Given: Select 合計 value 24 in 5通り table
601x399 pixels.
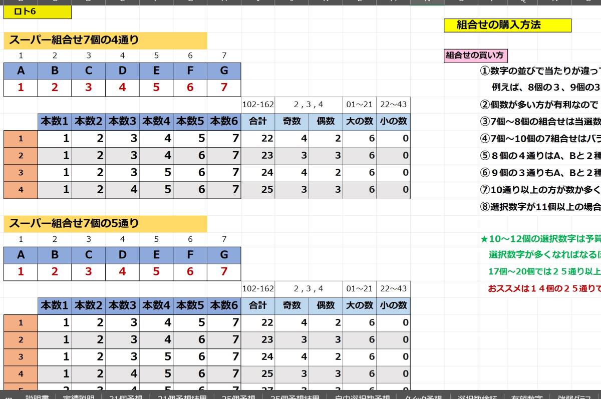Looking at the screenshot, I should [258, 357].
